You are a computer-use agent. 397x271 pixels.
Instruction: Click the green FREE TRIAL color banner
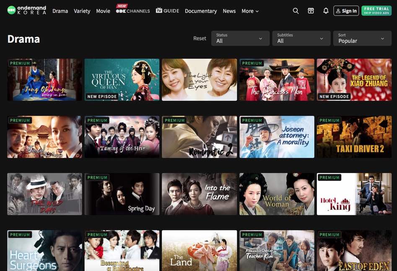(376, 10)
